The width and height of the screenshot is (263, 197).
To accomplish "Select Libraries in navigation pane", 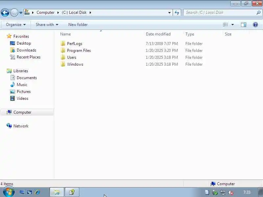I will (x=21, y=71).
